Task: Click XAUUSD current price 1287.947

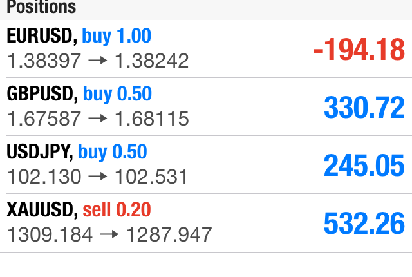Action: click(169, 235)
